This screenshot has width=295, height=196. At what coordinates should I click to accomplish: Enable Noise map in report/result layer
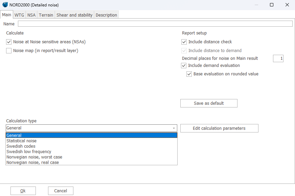(9, 51)
